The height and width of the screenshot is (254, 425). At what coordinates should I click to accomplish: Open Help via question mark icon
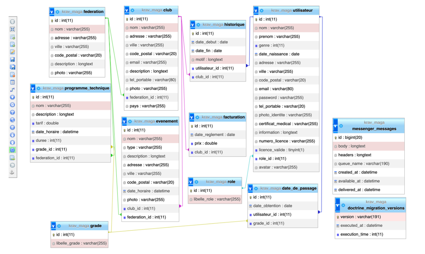[13, 113]
